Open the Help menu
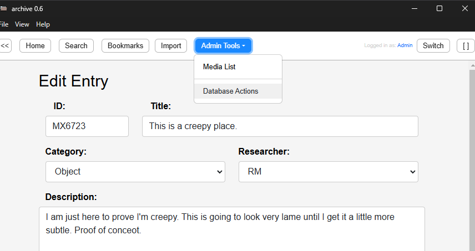The height and width of the screenshot is (251, 475). 43,24
